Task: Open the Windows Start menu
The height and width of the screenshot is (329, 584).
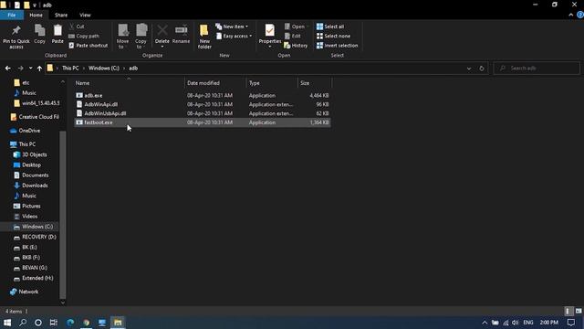Action: [7, 323]
